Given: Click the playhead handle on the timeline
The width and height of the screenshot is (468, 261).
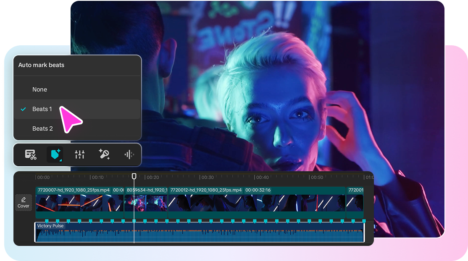Looking at the screenshot, I should click(x=134, y=177).
